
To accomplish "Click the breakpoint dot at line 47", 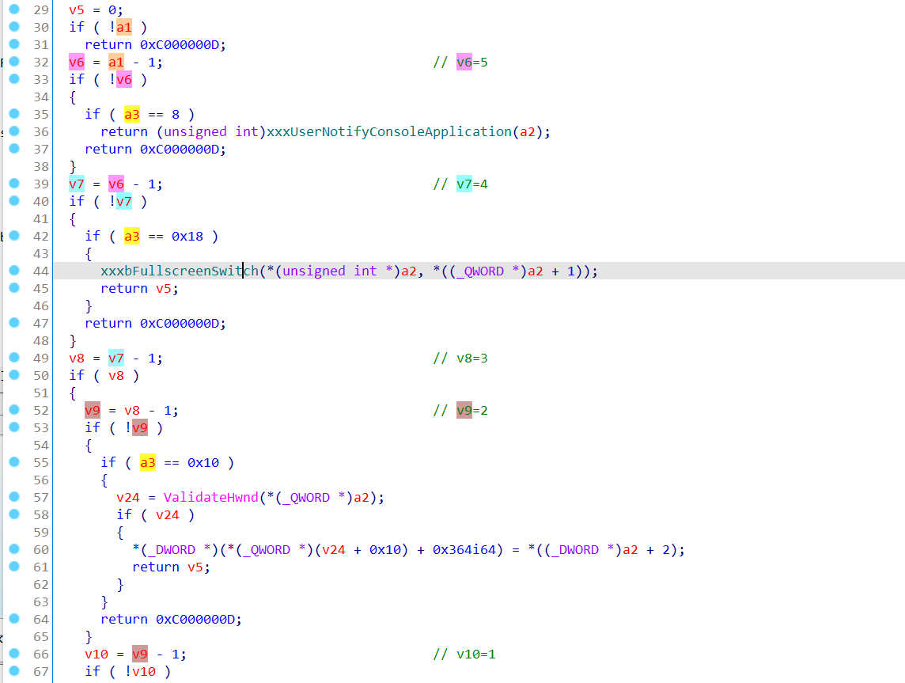I will (14, 323).
